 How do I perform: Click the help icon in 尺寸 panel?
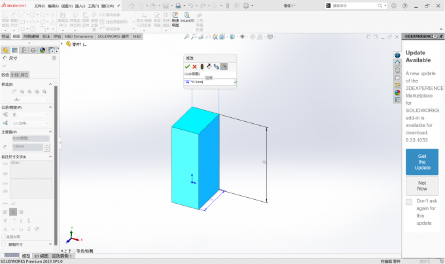[54, 58]
